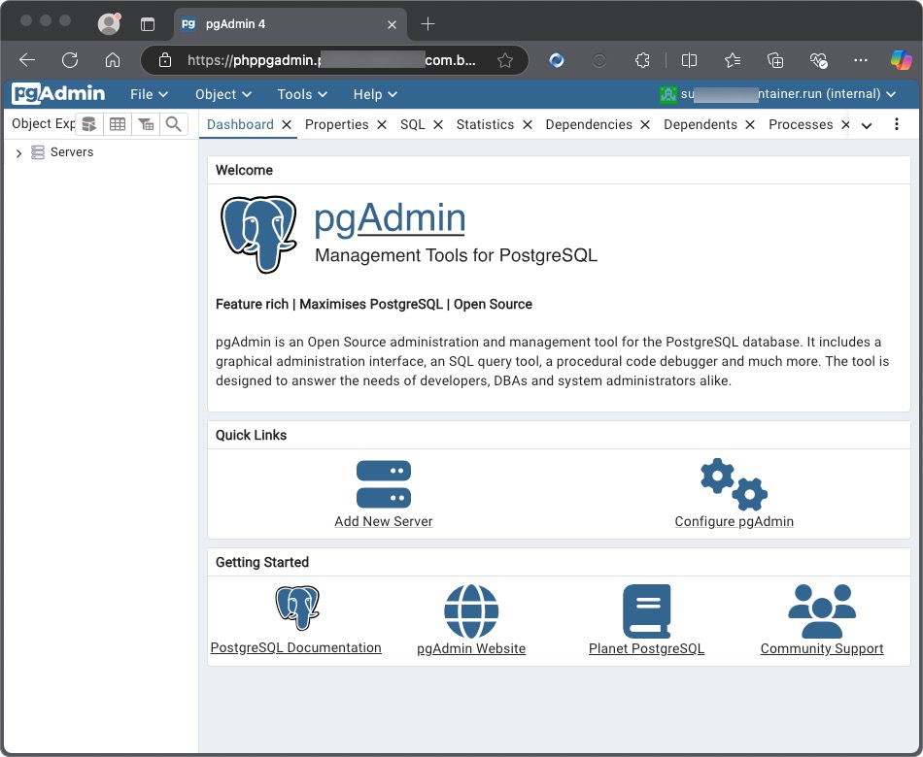The width and height of the screenshot is (923, 757).
Task: Open the tab actions menu icon
Action: coord(148,24)
